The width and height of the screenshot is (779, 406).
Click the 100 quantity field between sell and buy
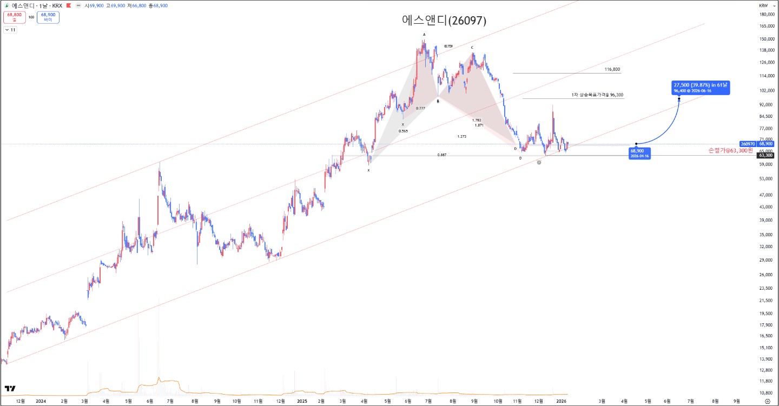point(31,17)
